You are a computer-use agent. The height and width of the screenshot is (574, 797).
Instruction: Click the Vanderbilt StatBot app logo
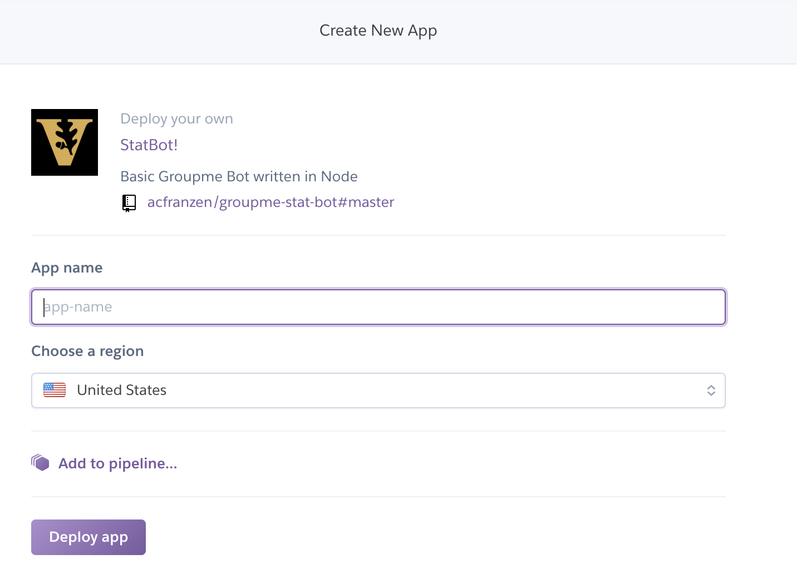click(x=64, y=142)
